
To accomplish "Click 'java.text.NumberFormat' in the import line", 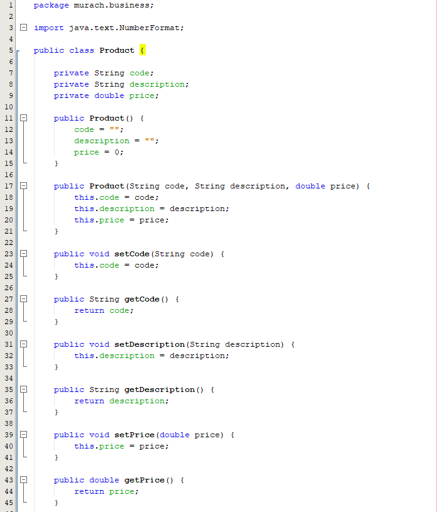I will pos(124,28).
